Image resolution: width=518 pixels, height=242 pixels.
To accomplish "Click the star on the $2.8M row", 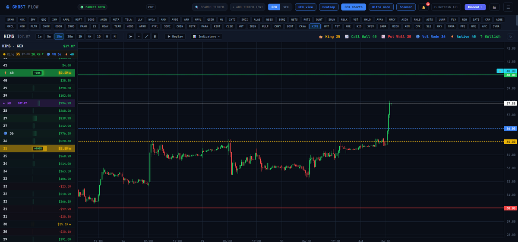I will coord(70,148).
